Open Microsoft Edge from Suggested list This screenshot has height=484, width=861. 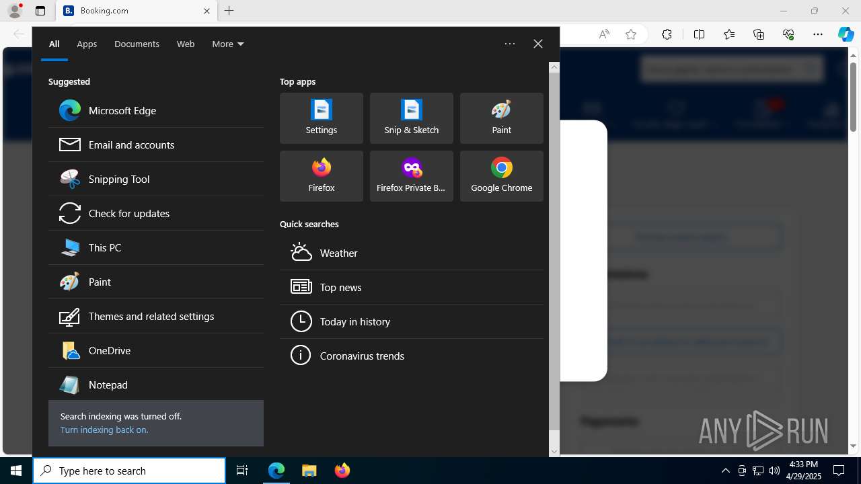click(156, 110)
